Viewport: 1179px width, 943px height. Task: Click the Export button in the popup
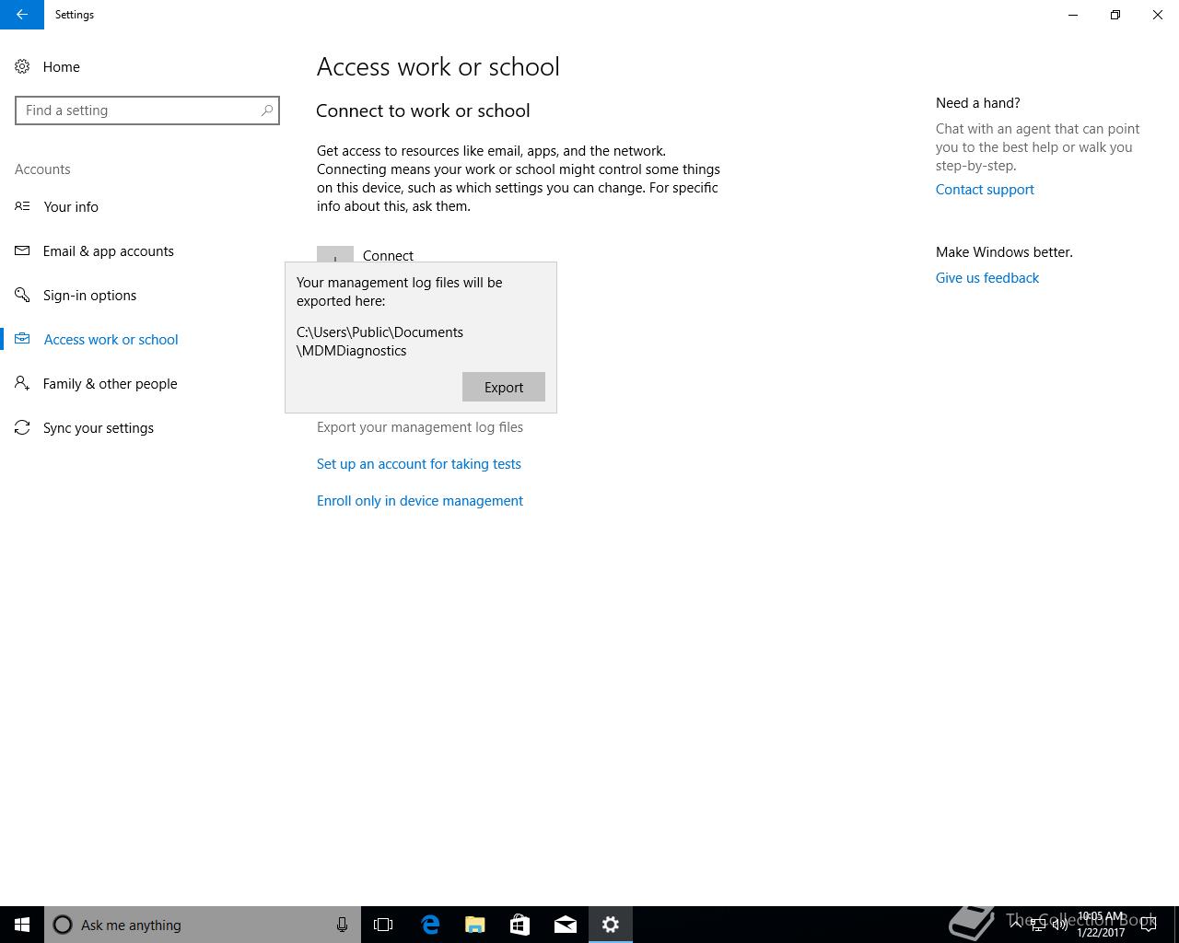[x=504, y=387]
